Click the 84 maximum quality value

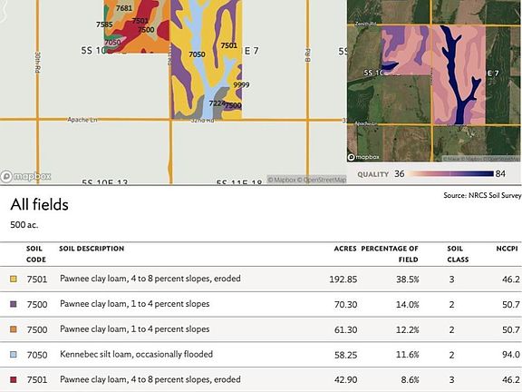(500, 173)
